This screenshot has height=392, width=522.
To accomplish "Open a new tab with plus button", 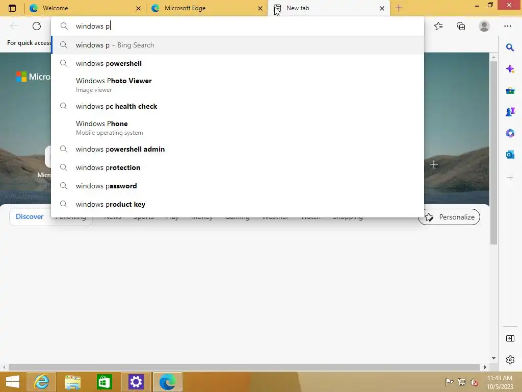I will 399,8.
